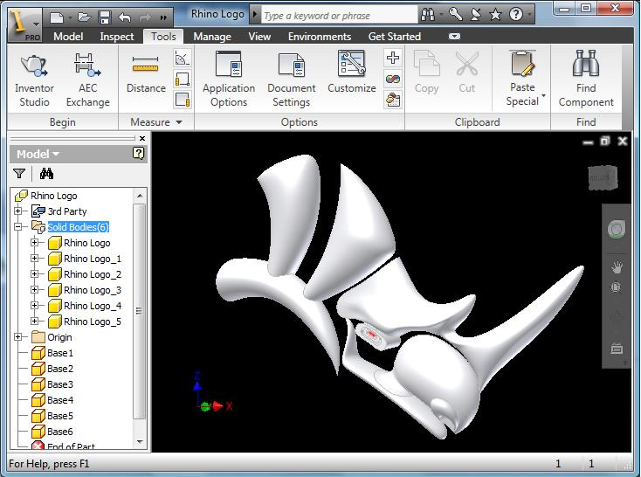641x477 pixels.
Task: Switch to the View ribbon tab
Action: [259, 37]
